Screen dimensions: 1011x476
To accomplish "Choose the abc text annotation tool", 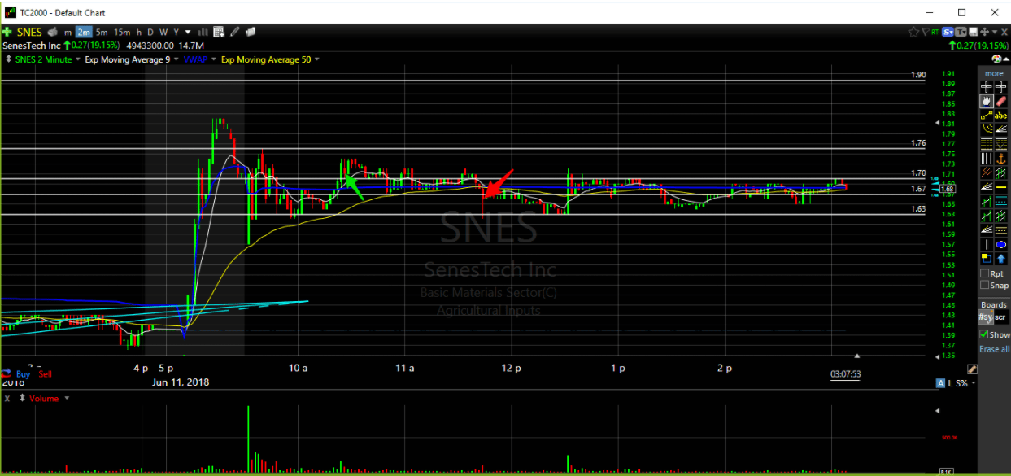I will 1001,116.
